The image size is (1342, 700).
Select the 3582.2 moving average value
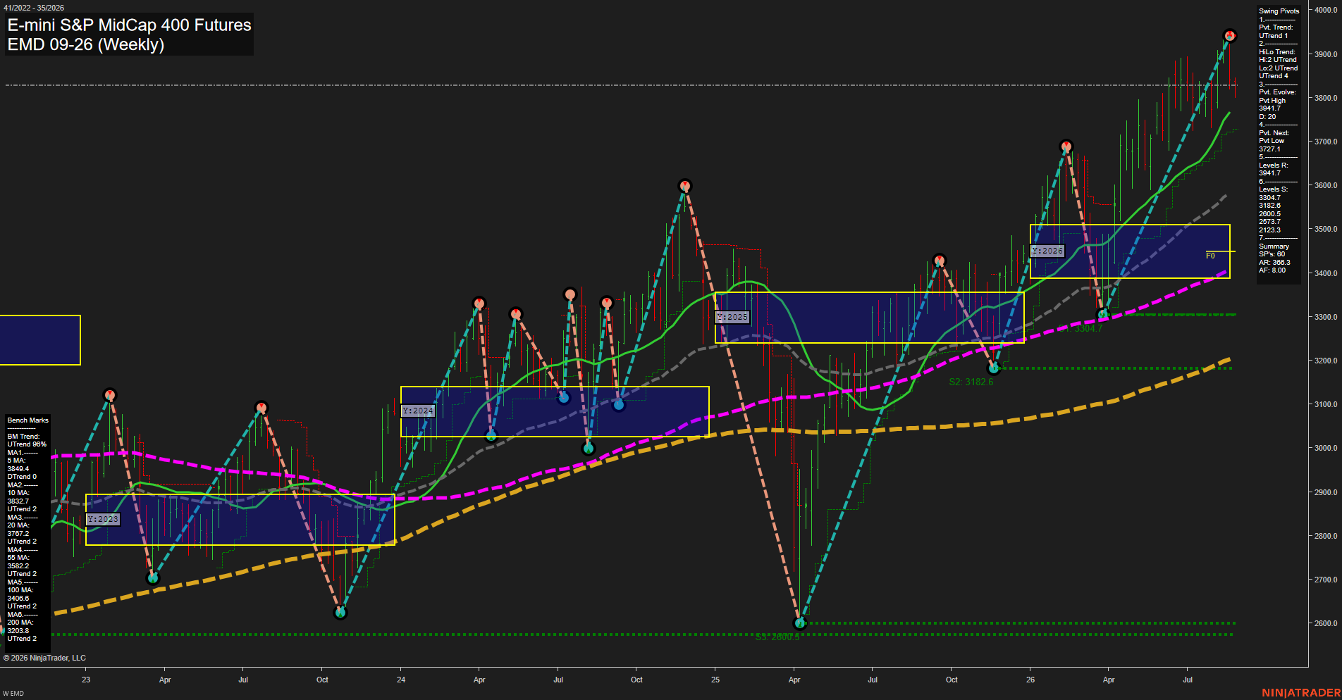coord(18,566)
